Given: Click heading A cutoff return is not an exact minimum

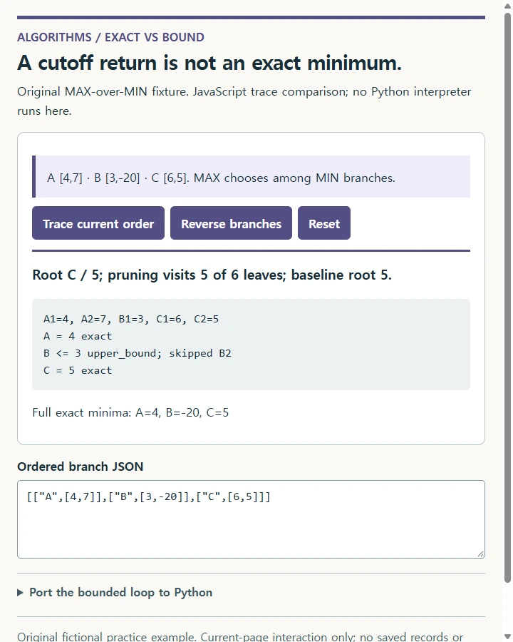Looking at the screenshot, I should point(209,63).
